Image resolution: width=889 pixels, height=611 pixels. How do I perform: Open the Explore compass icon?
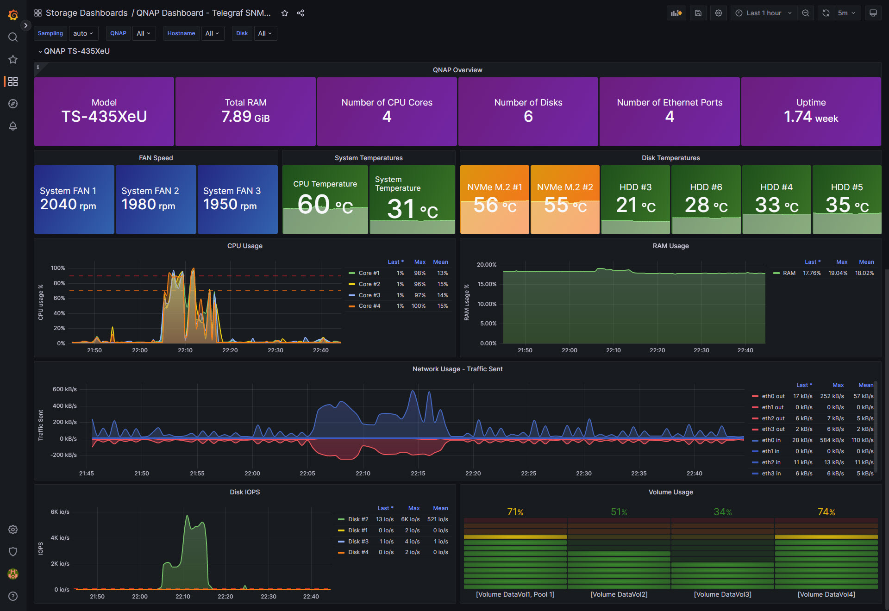(13, 104)
